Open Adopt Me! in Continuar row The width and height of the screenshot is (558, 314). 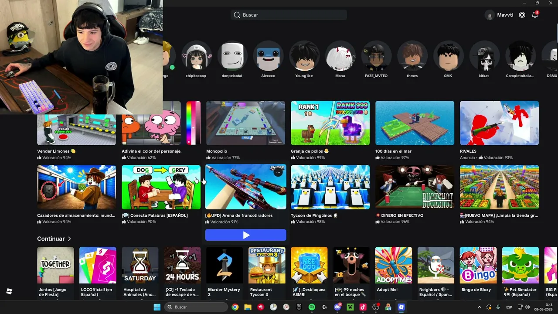point(394,265)
